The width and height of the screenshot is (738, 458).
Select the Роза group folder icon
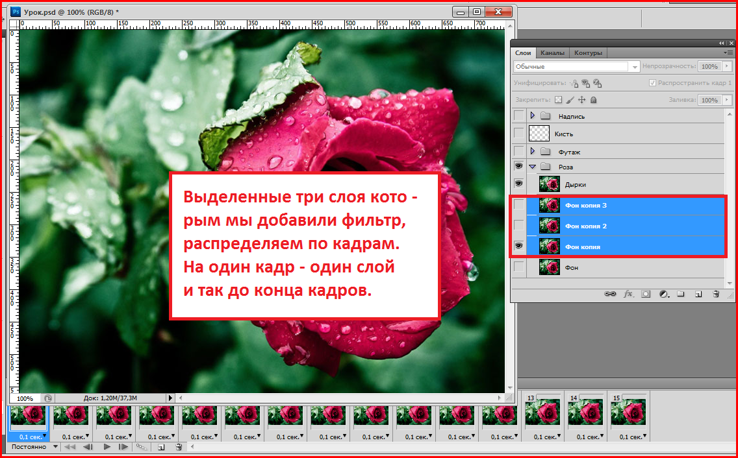(x=546, y=167)
